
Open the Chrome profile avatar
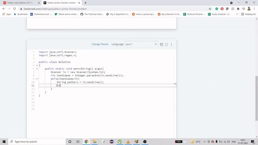pos(249,9)
